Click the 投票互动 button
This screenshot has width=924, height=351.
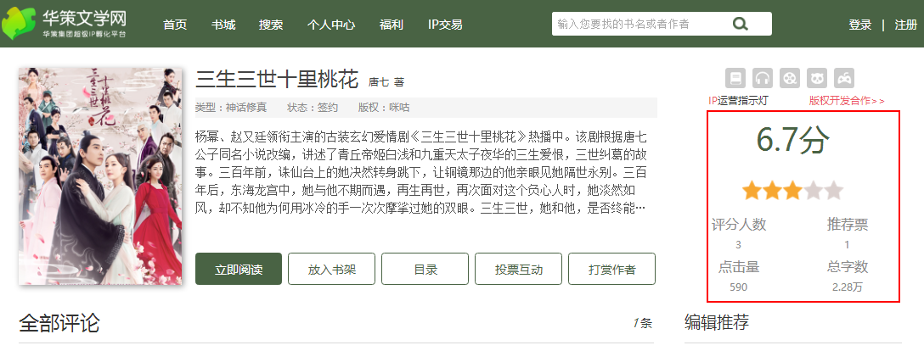point(518,269)
